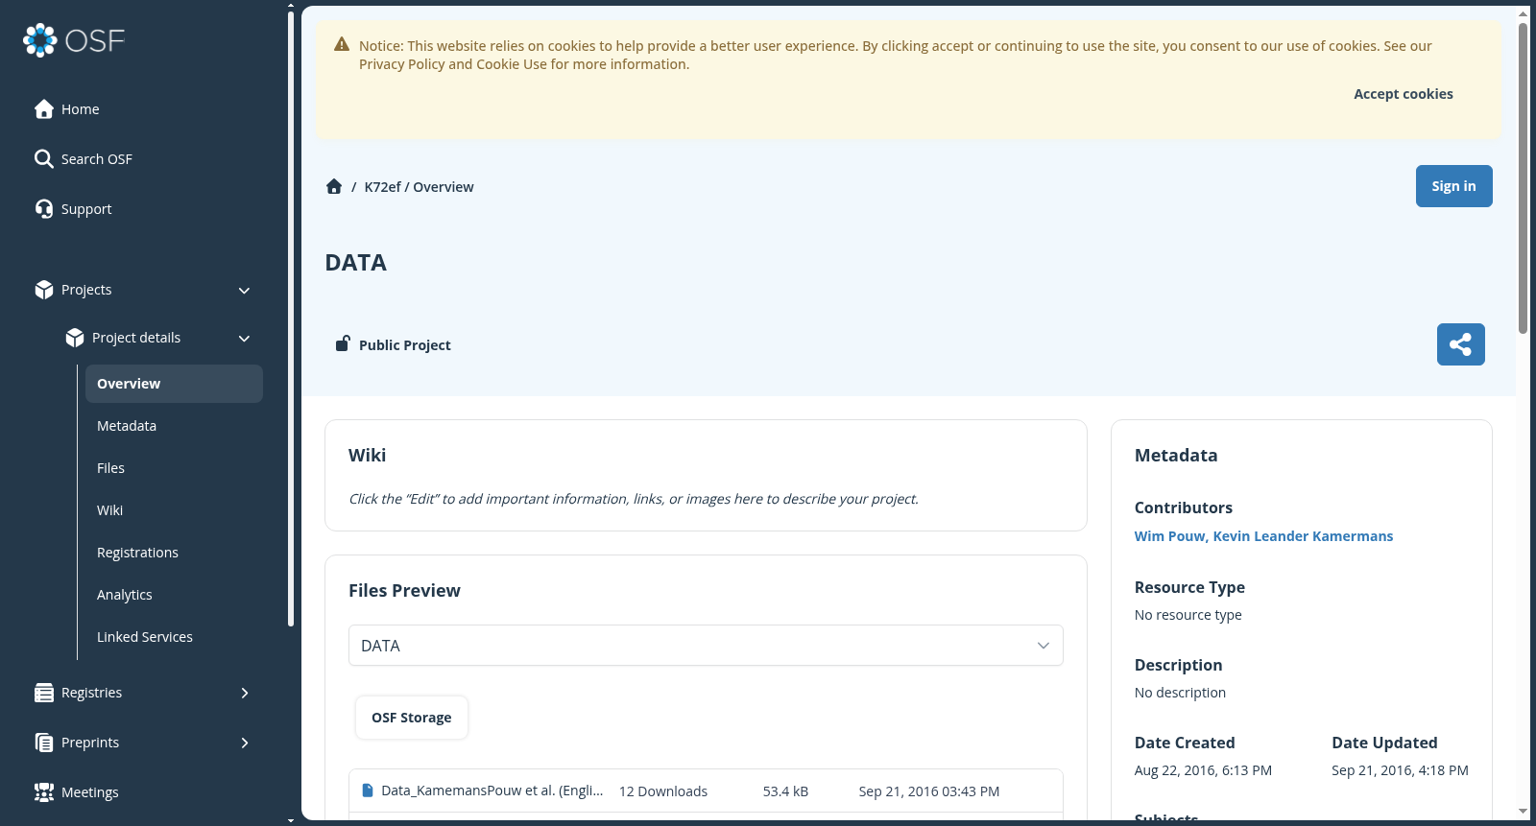
Task: Open Support headset icon
Action: (x=44, y=209)
